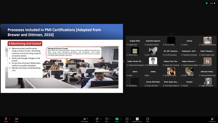This screenshot has width=218, height=123.
Task: Click the muted mic icon beside salvina label
Action: click(x=182, y=45)
